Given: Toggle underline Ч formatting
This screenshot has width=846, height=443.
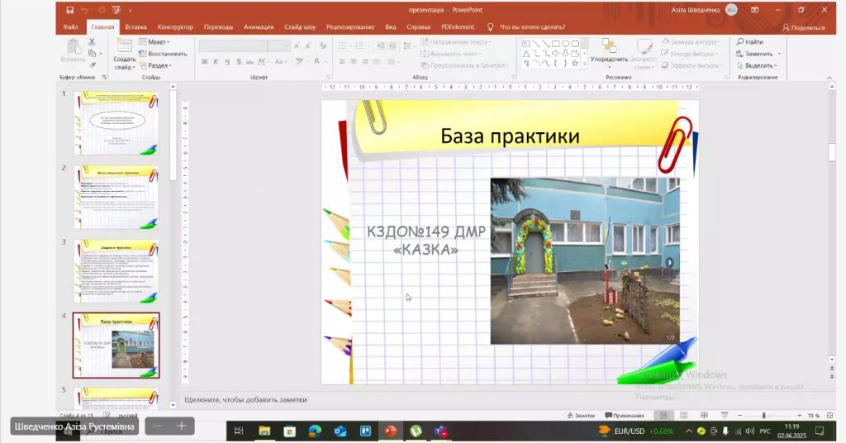Looking at the screenshot, I should (226, 62).
